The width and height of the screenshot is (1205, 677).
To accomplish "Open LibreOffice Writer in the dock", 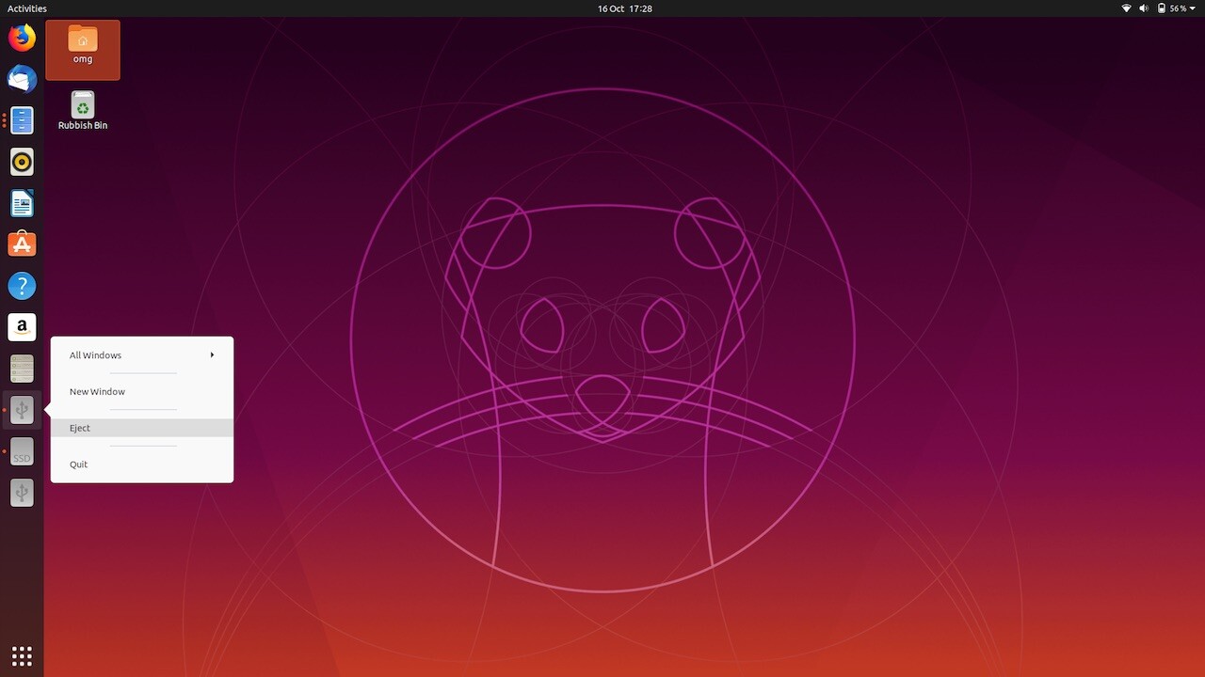I will pyautogui.click(x=22, y=203).
